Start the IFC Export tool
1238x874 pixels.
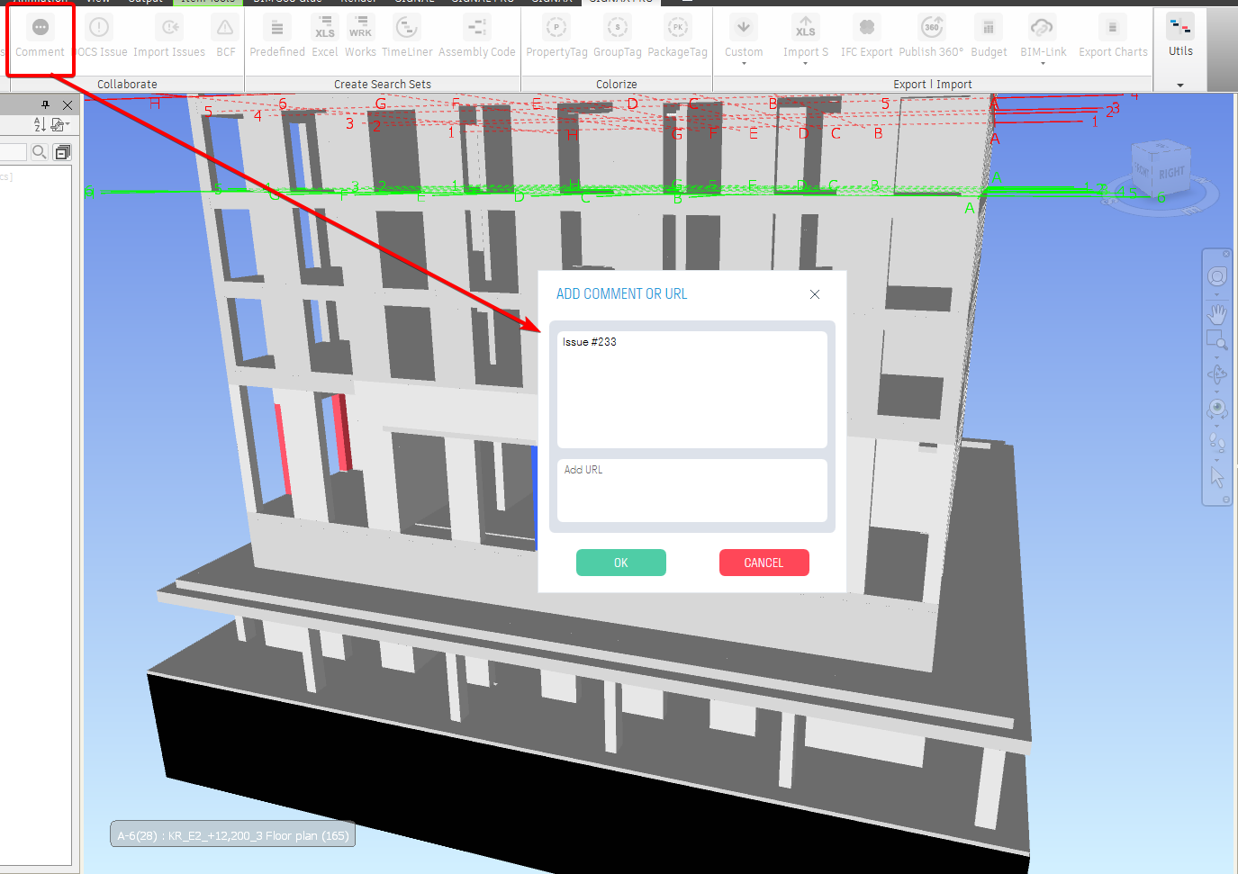coord(867,38)
